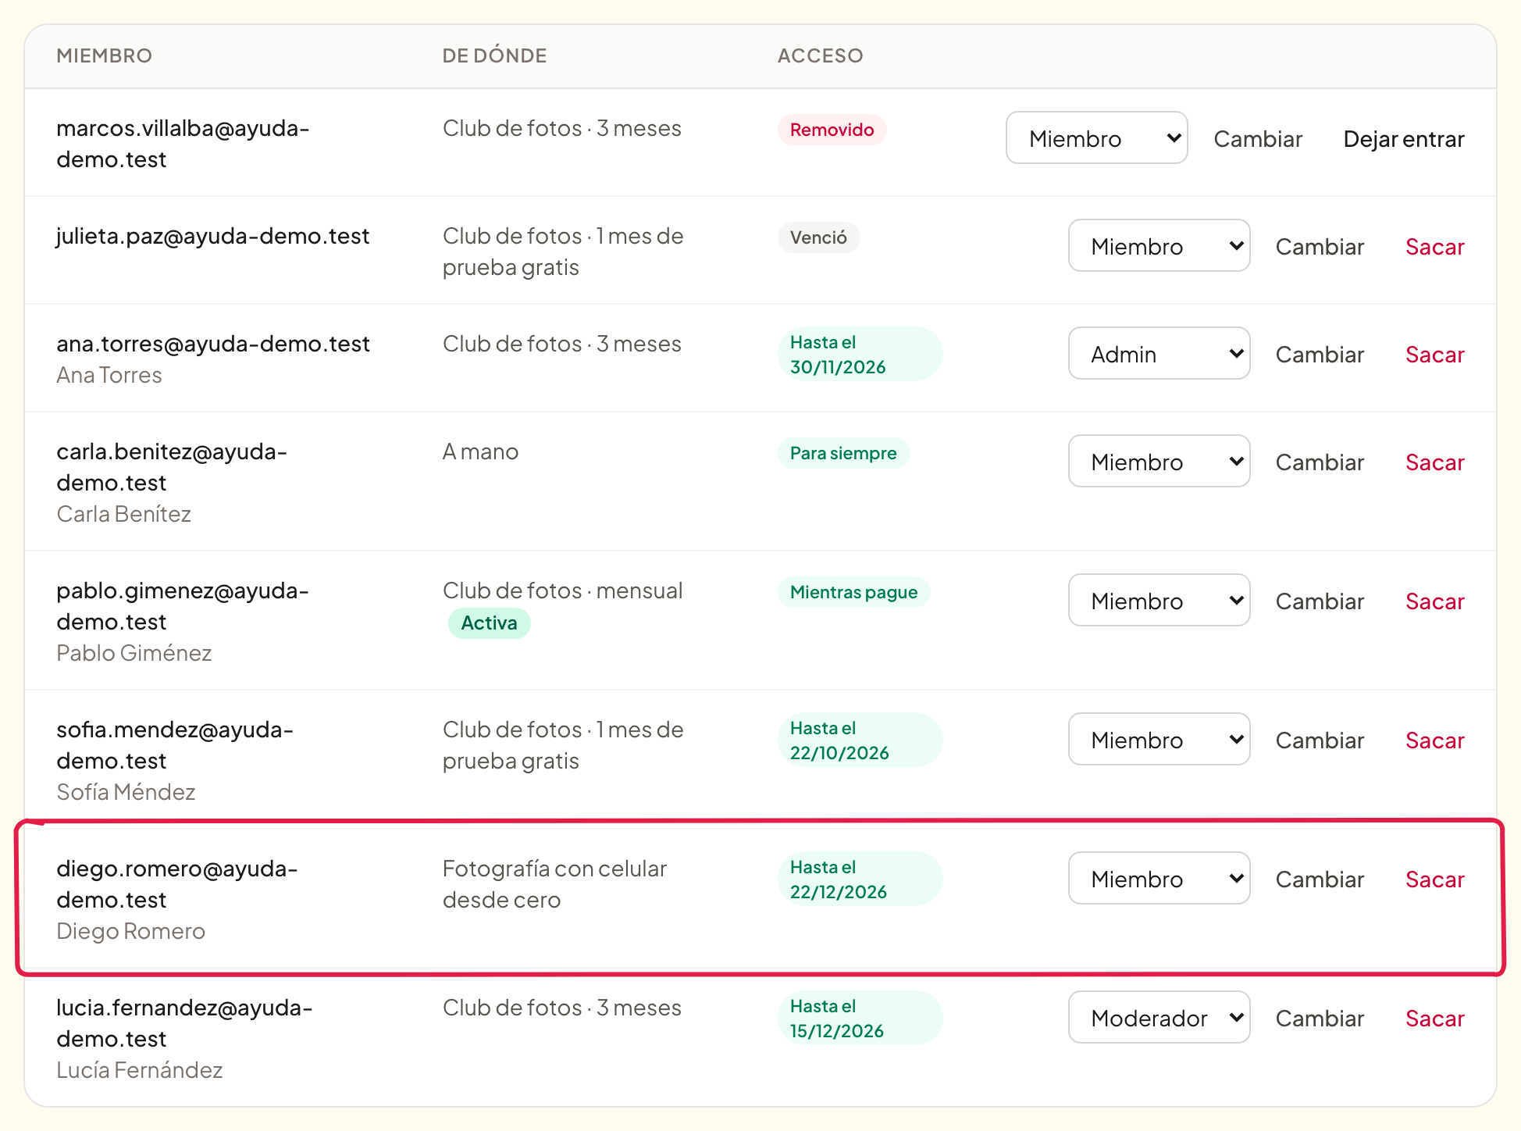The height and width of the screenshot is (1131, 1521).
Task: Open role dropdown for marcos.villalba
Action: (x=1096, y=138)
